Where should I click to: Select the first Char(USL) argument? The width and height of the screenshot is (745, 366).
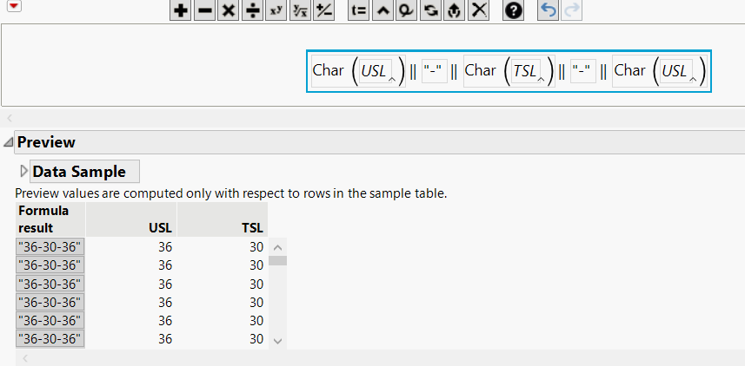click(374, 71)
